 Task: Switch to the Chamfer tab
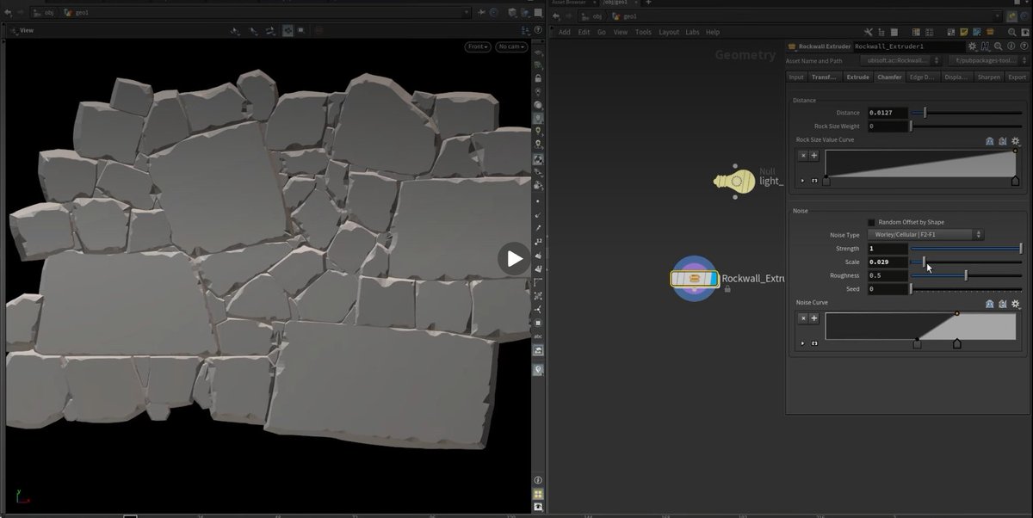click(888, 77)
